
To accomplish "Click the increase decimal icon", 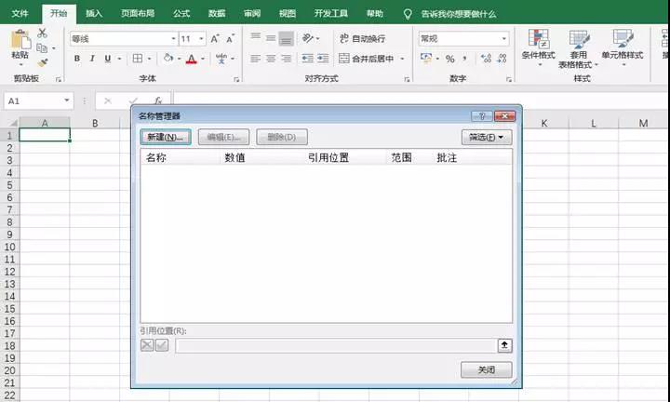I will coord(486,58).
